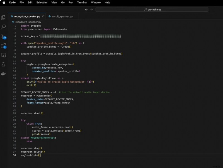Click the Python icon on recognize_speaker.py tab
This screenshot has width=223, height=168.
pos(12,16)
